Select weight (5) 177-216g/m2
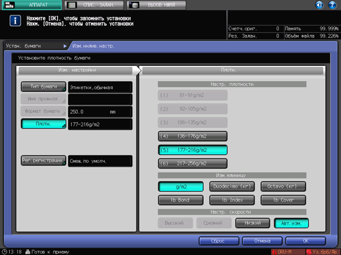The image size is (341, 255). pyautogui.click(x=193, y=150)
